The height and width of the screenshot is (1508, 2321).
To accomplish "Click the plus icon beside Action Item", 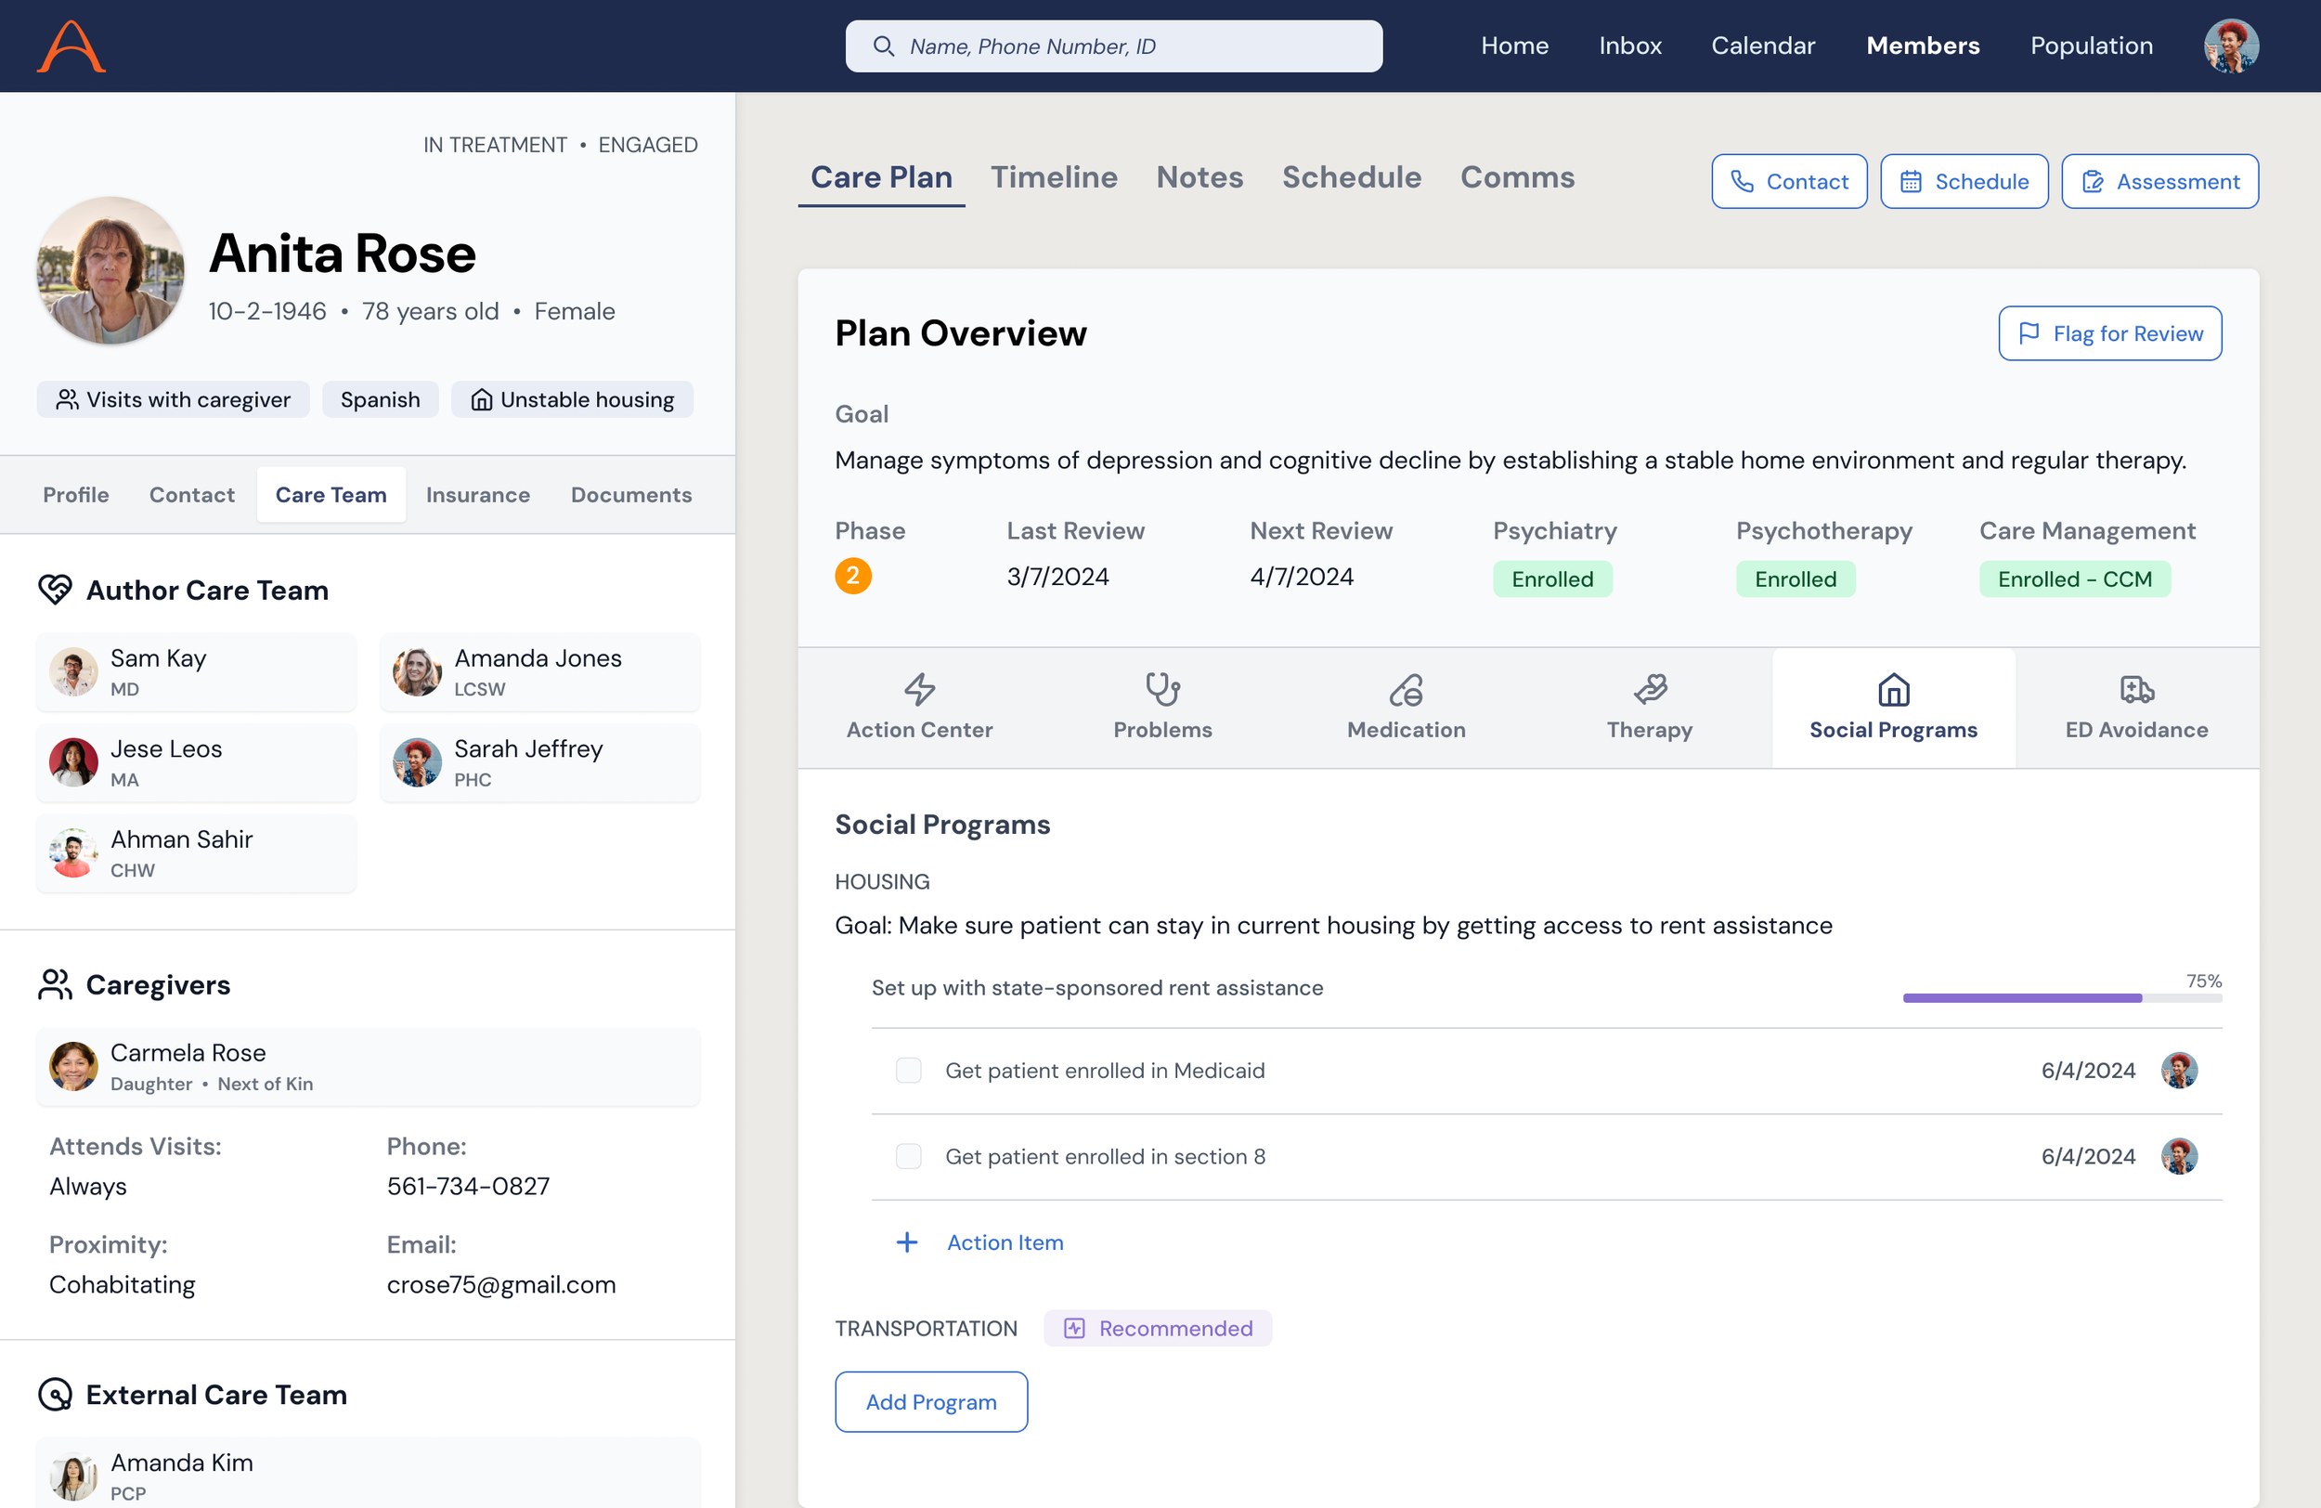I will (x=907, y=1241).
